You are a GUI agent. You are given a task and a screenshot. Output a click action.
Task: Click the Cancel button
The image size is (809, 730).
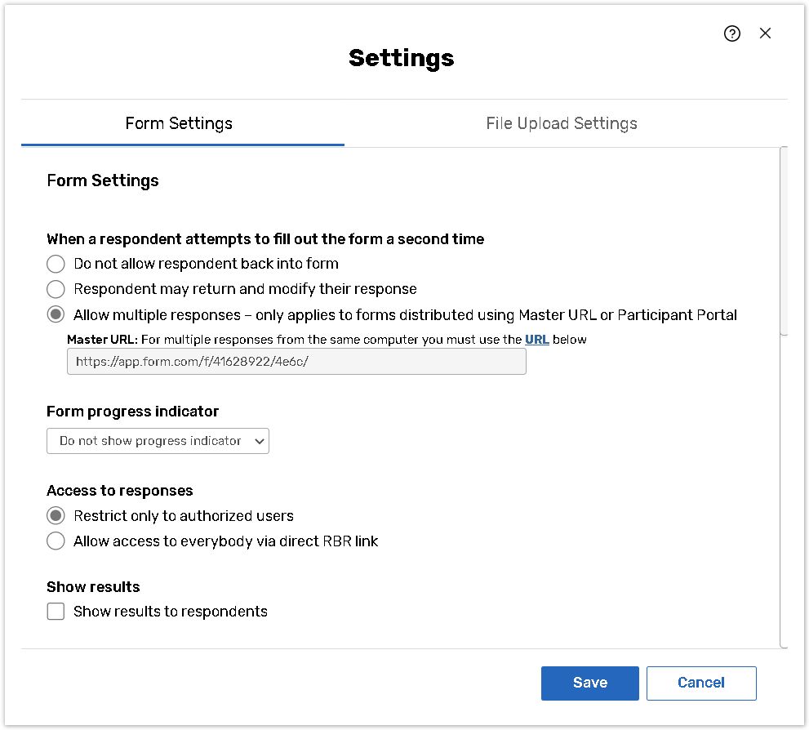701,683
